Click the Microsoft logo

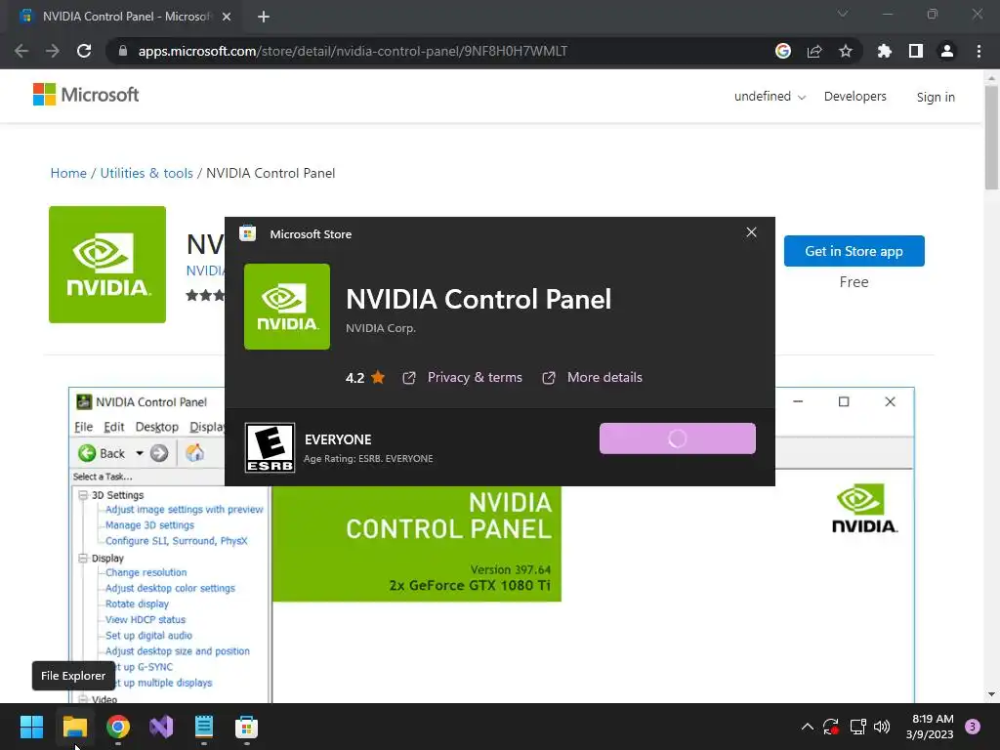pos(86,95)
